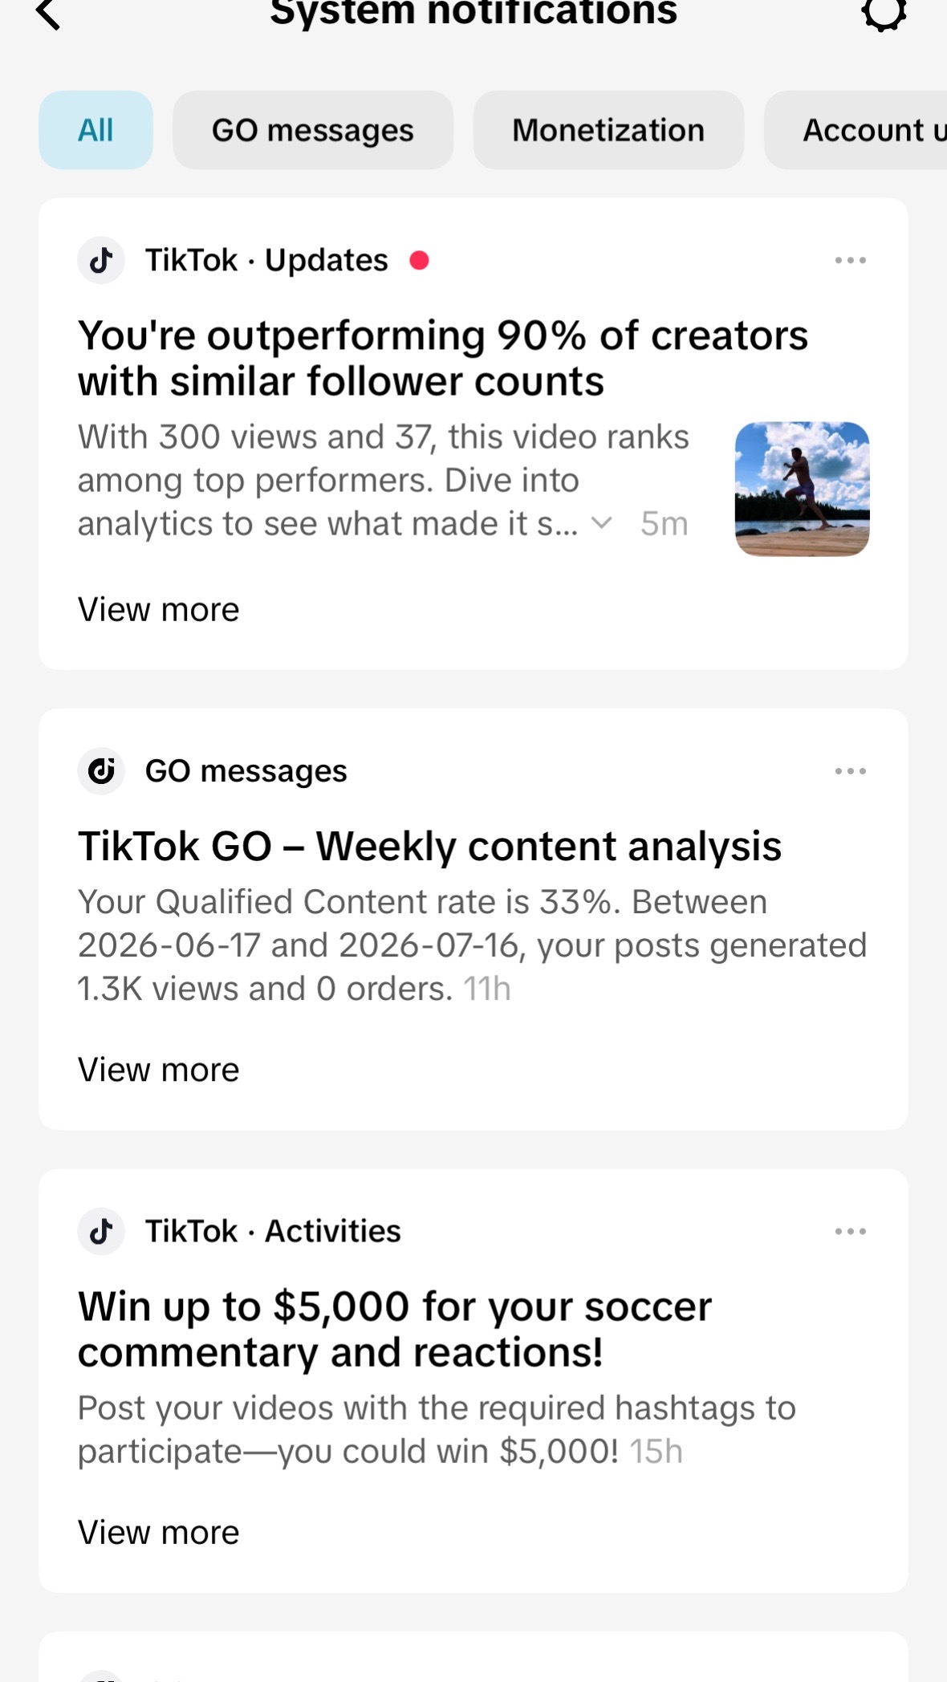
Task: Tap View more under soccer commentary notification
Action: [x=159, y=1533]
